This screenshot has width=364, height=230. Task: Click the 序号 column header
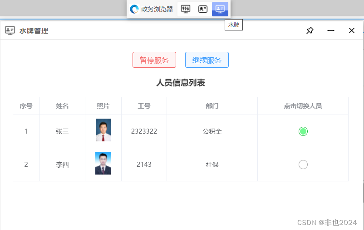point(26,106)
